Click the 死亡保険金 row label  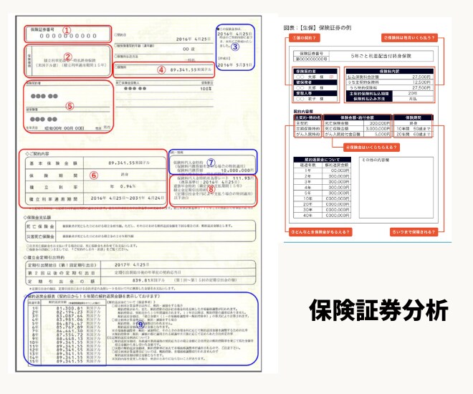click(x=40, y=226)
